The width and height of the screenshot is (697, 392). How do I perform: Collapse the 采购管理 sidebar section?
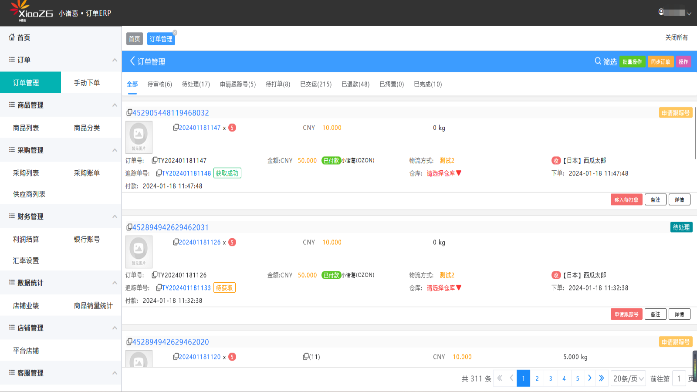click(115, 150)
